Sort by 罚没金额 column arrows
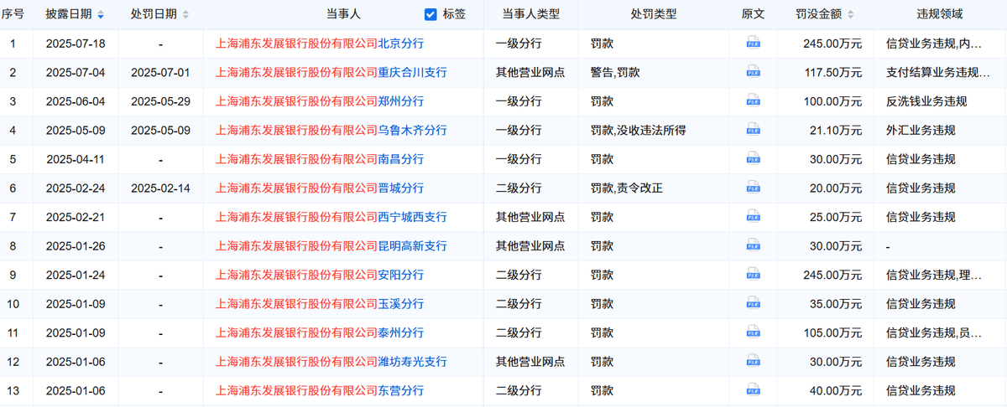Screen dimensions: 1007x407 pyautogui.click(x=851, y=15)
